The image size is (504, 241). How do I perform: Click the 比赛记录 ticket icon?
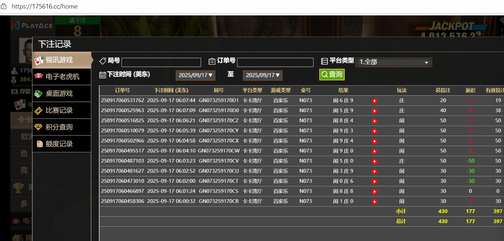click(39, 110)
